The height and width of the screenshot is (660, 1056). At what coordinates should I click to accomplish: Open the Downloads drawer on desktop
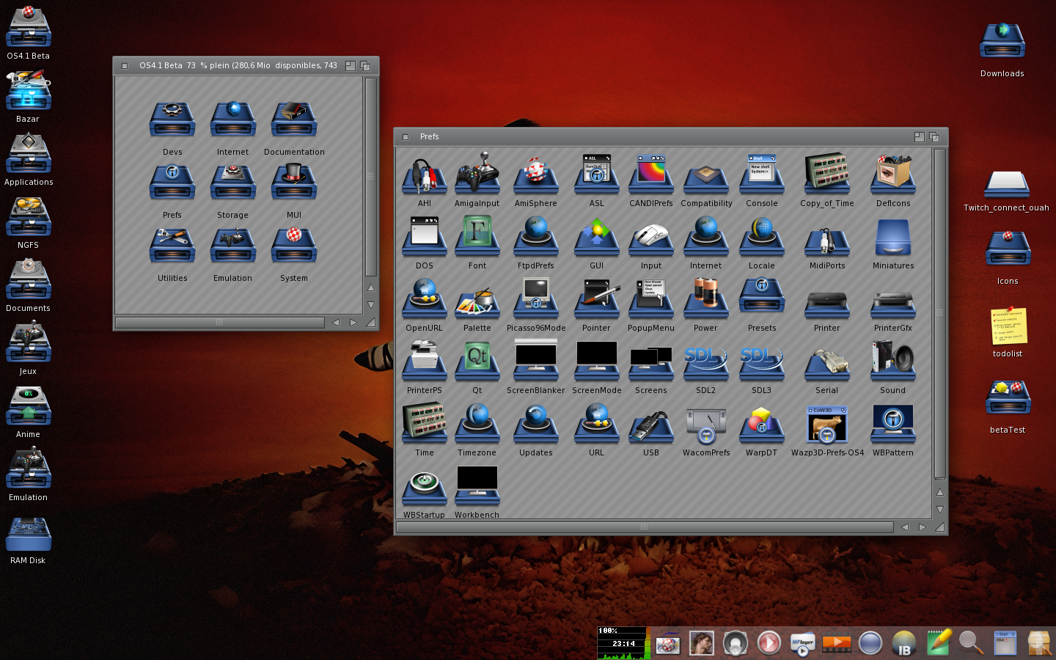click(1002, 40)
